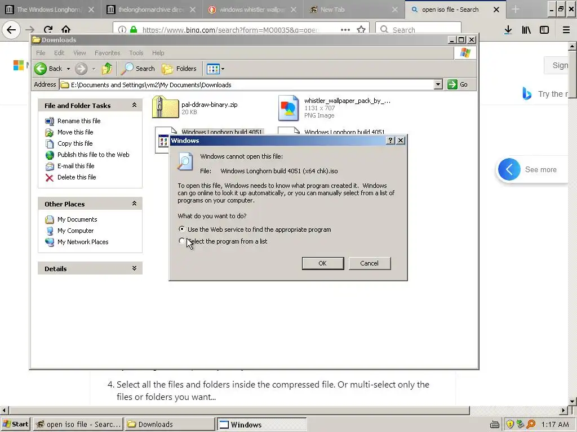Click the Firefox Search input box
The image size is (577, 432).
click(x=418, y=30)
